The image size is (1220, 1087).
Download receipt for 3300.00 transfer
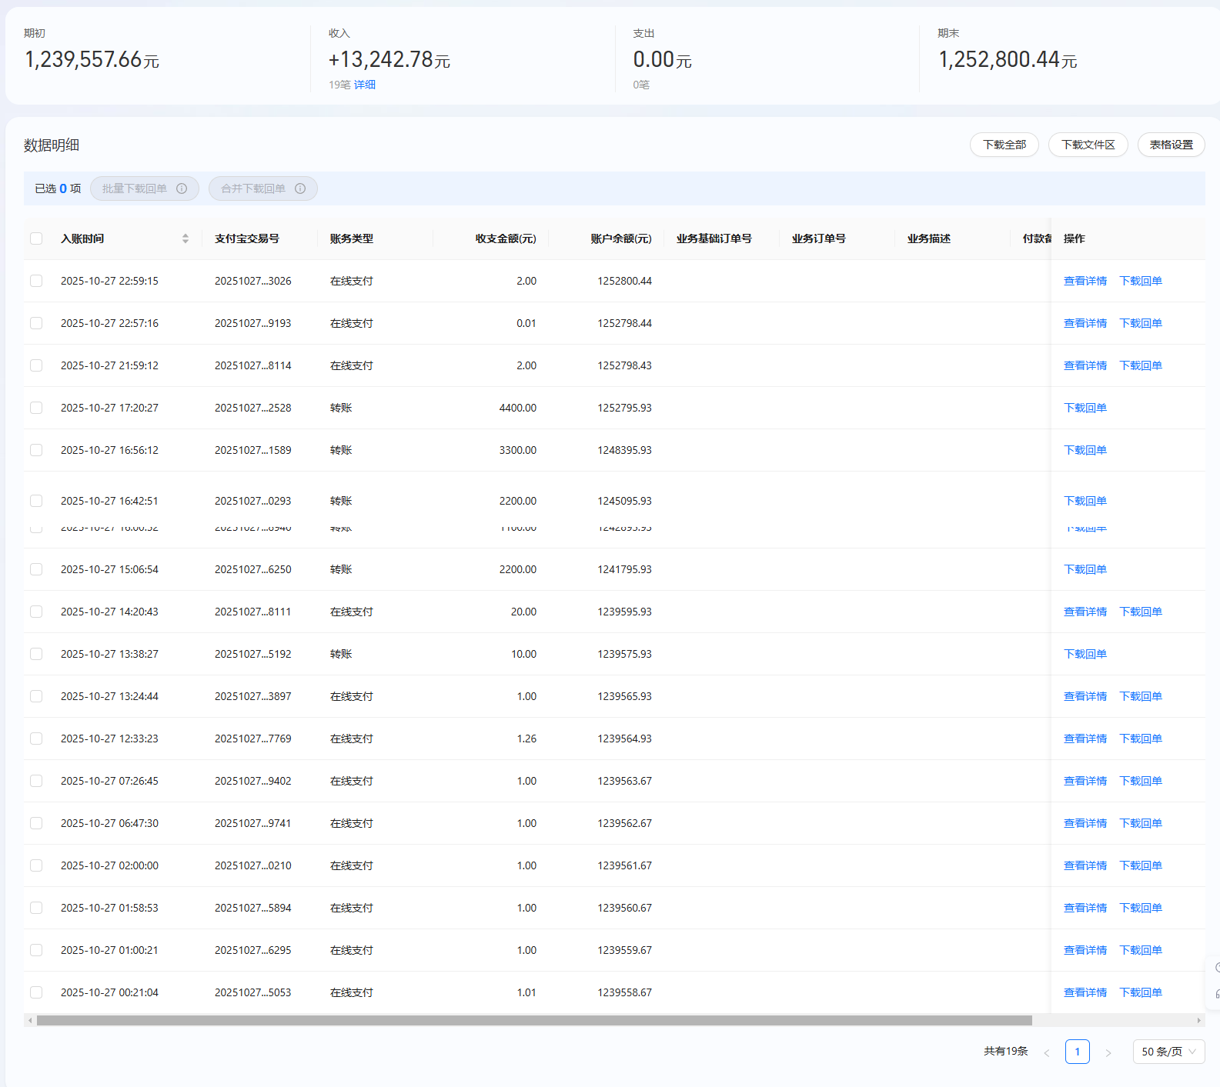click(x=1085, y=450)
